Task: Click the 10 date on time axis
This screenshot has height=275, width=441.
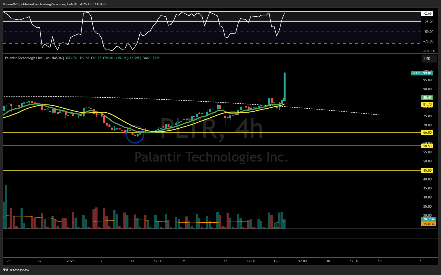Action: click(328, 261)
